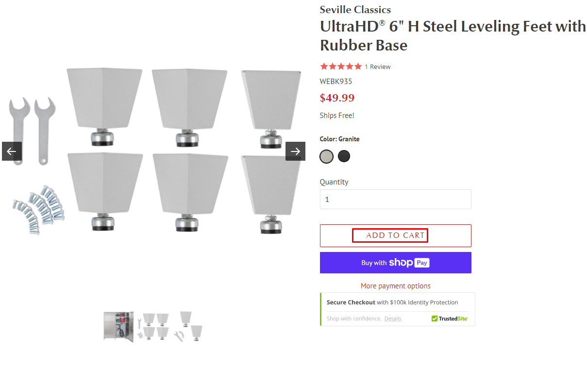Open the TrustedSite Details link

(x=393, y=318)
